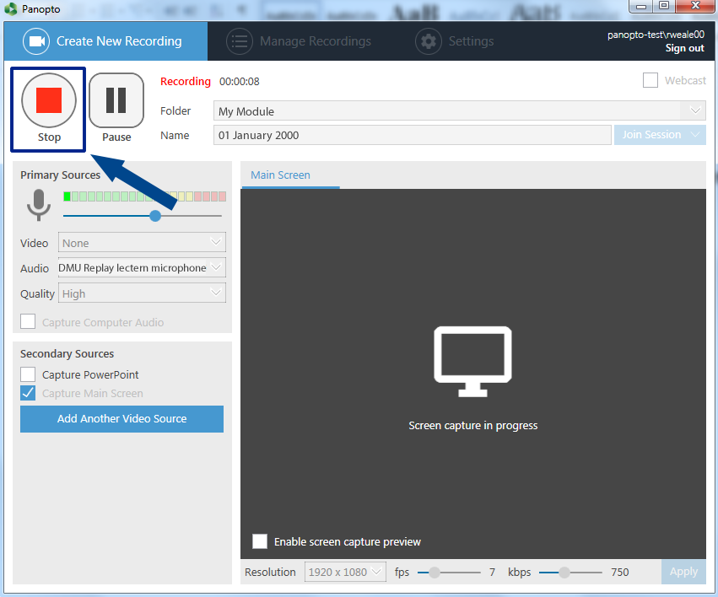718x597 pixels.
Task: Enable the Webcast checkbox
Action: pyautogui.click(x=651, y=80)
